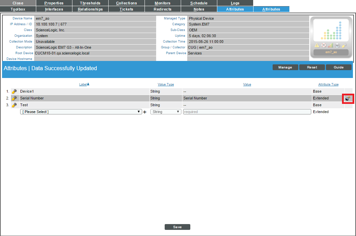This screenshot has width=356, height=236.
Task: Open the Guide button
Action: coord(338,67)
